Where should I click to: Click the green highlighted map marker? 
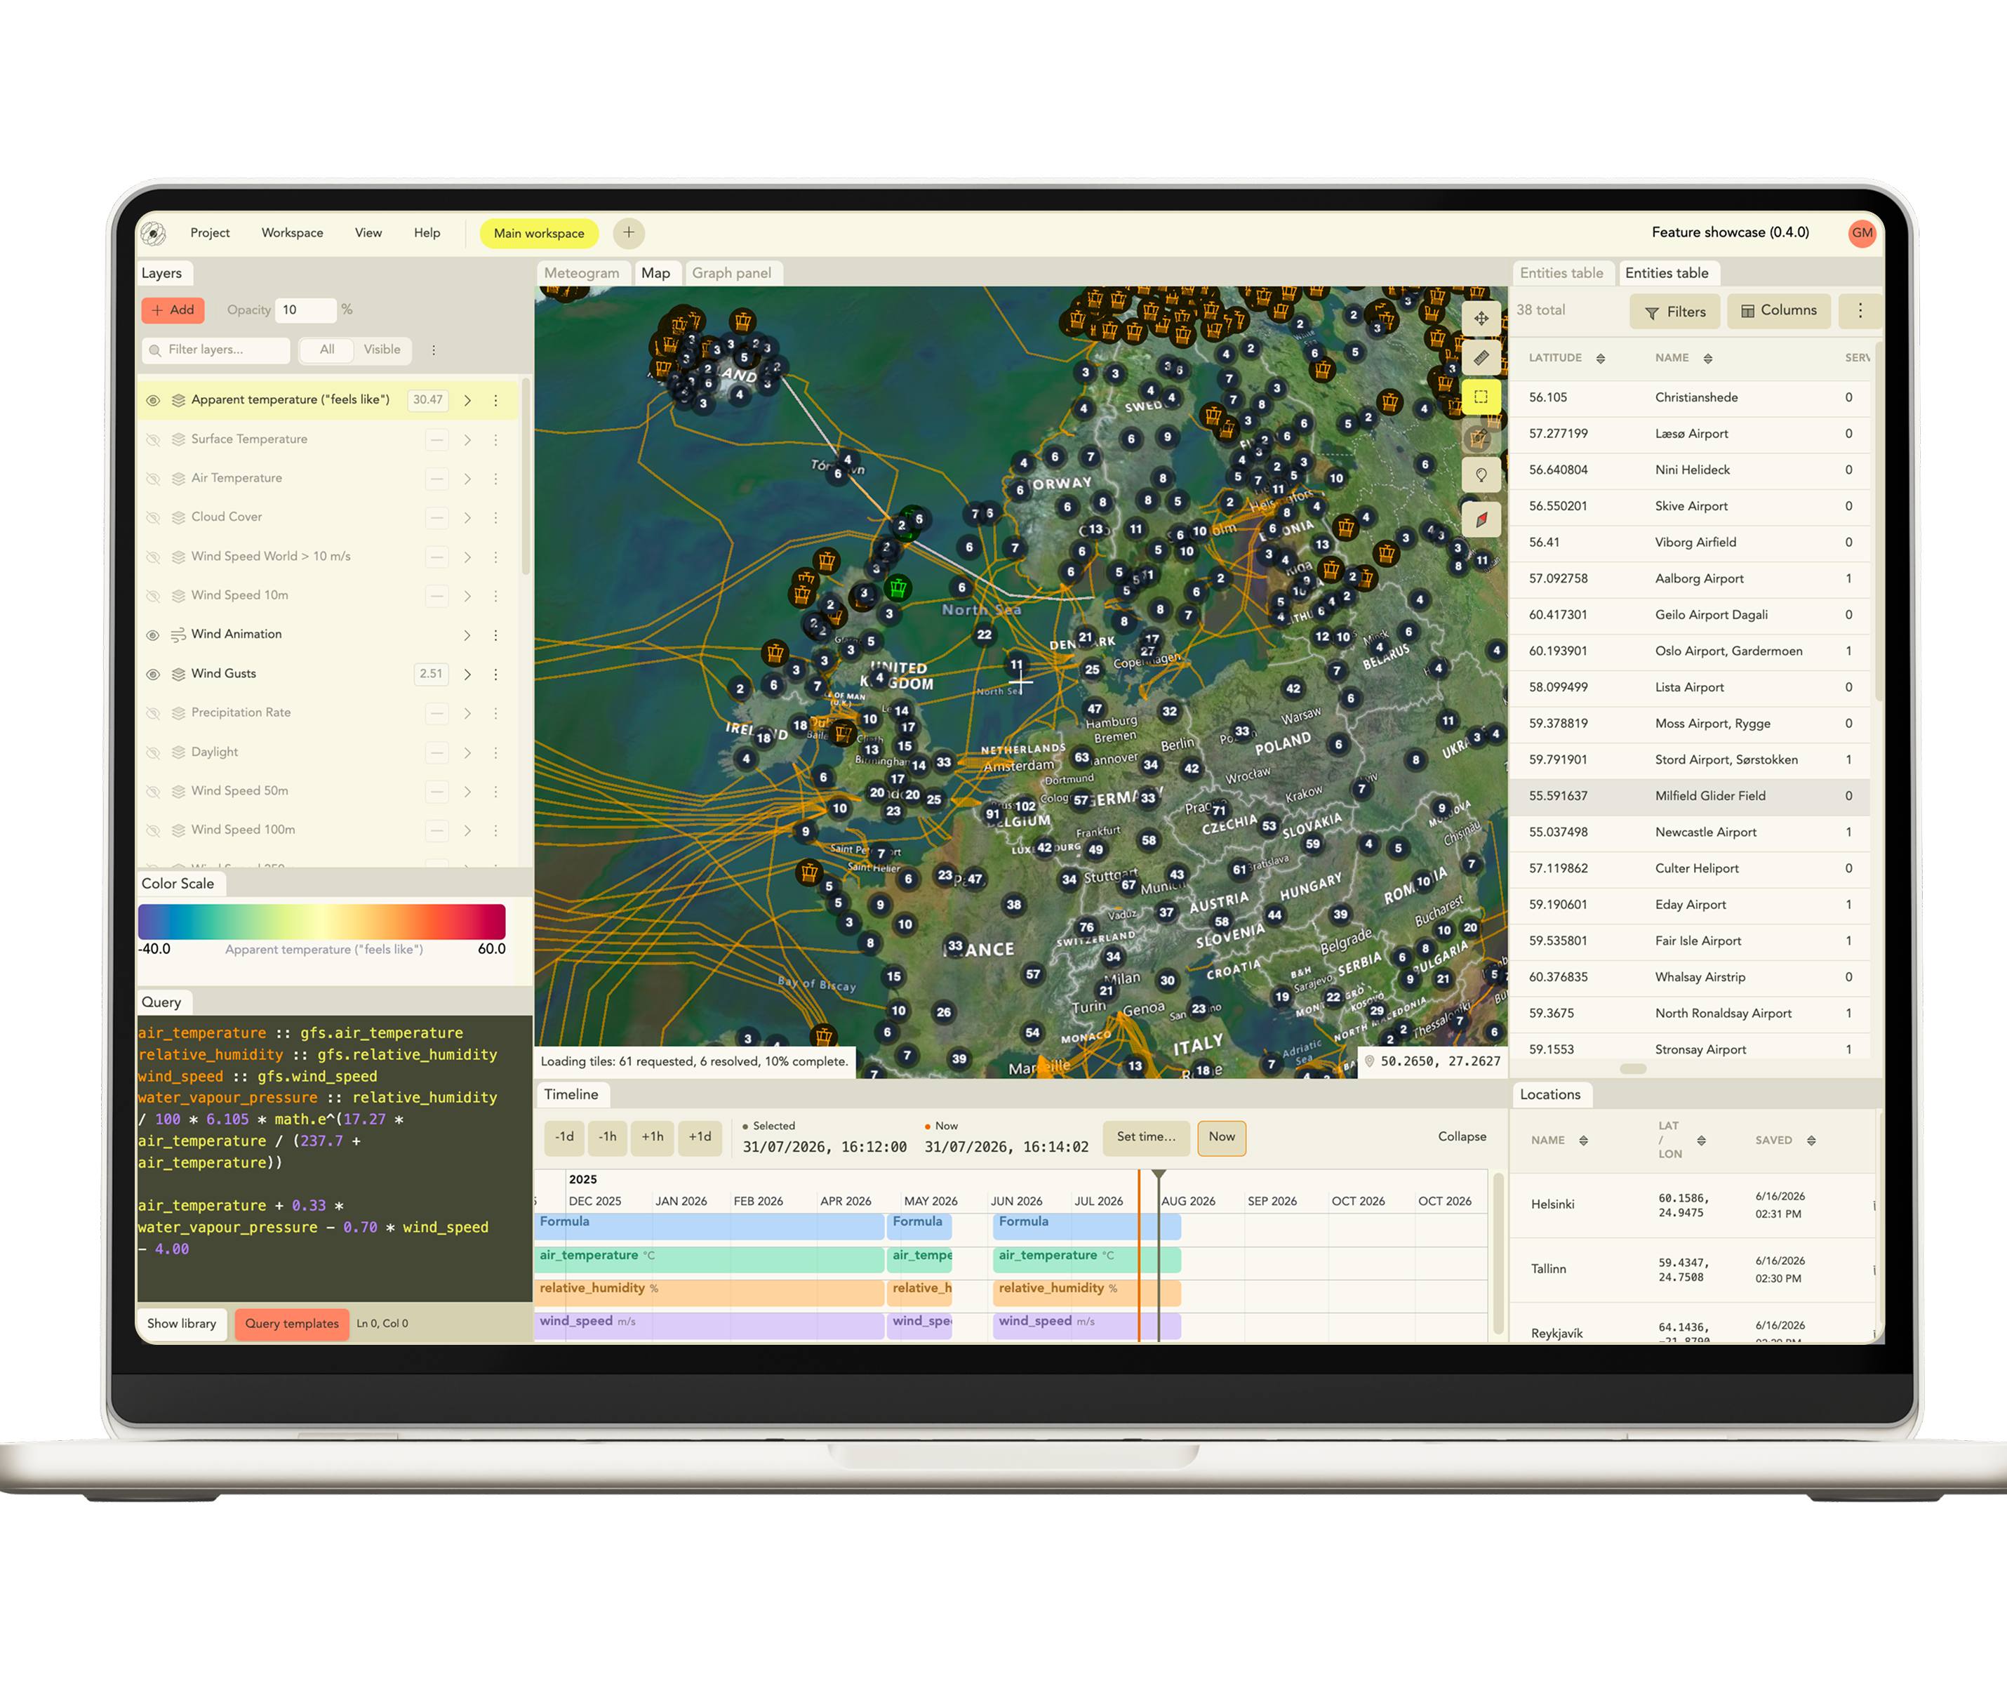click(898, 586)
